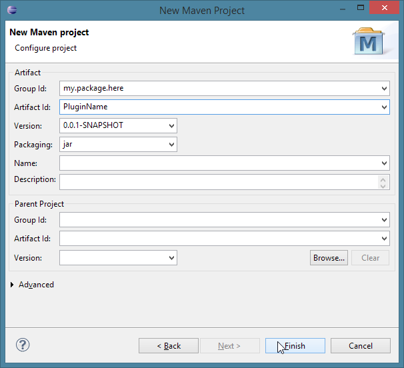Click Browse to choose parent project
Screen dimensions: 404x368
click(329, 257)
